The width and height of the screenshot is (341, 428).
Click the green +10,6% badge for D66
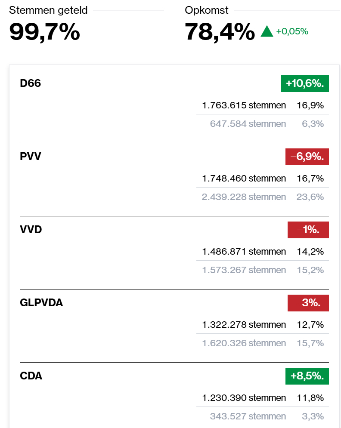coord(304,83)
